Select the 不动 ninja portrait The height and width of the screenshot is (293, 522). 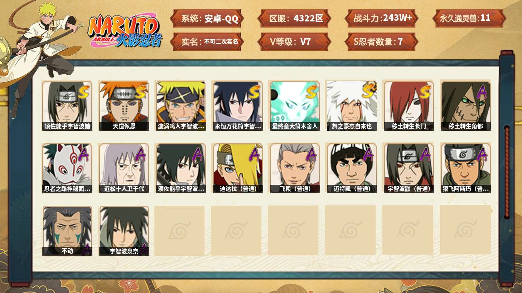pyautogui.click(x=67, y=231)
